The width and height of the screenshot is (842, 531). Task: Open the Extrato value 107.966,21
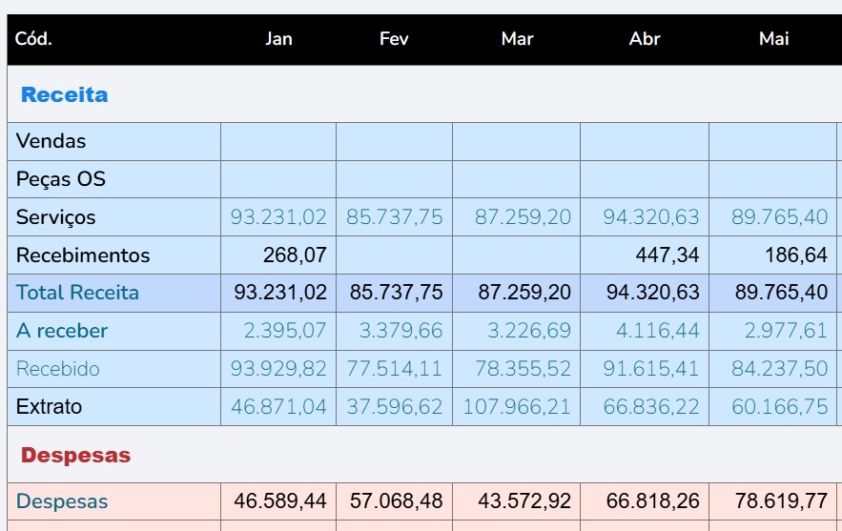pos(517,407)
